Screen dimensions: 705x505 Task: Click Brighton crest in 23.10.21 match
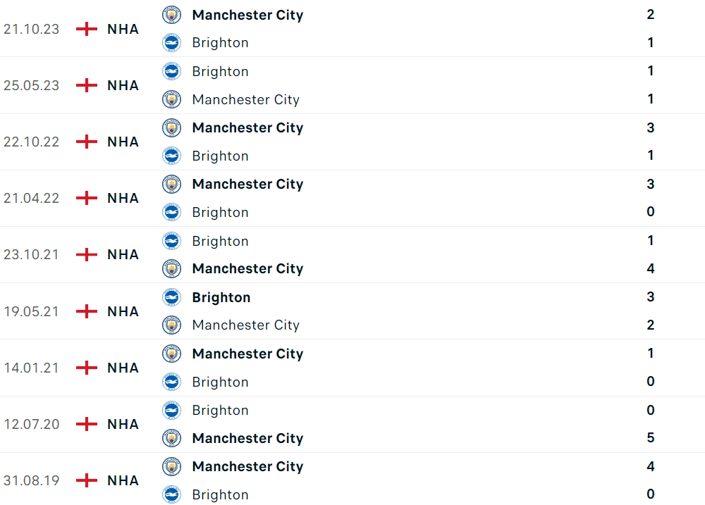[171, 241]
